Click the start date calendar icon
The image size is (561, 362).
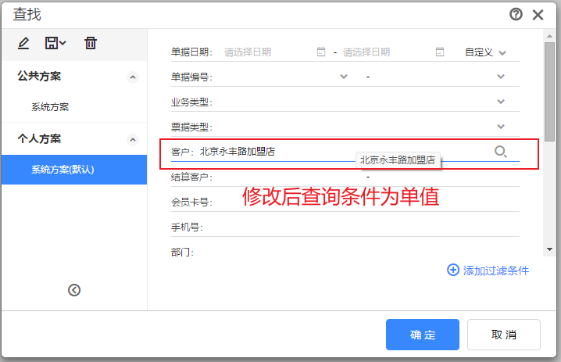pos(321,52)
